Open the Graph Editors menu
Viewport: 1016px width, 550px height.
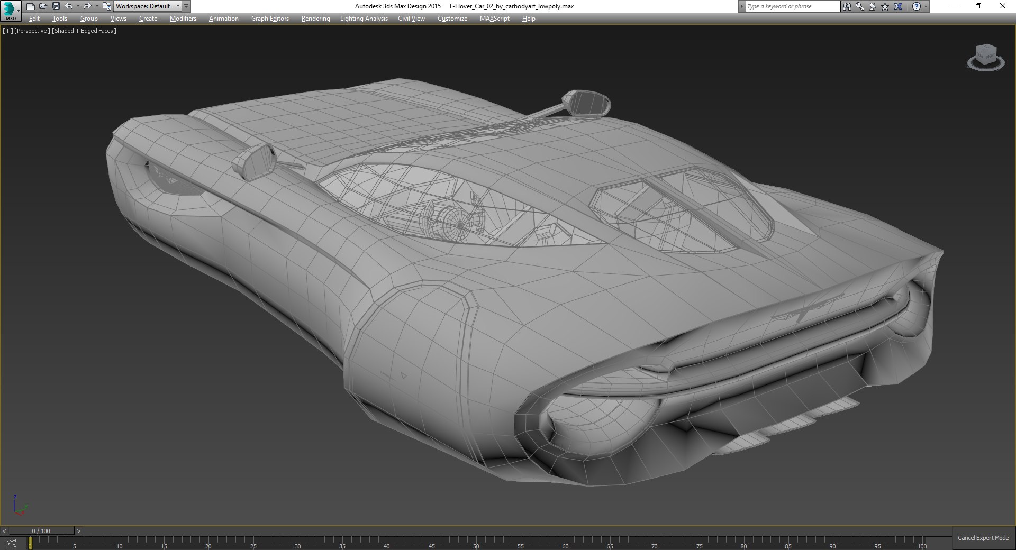tap(270, 19)
